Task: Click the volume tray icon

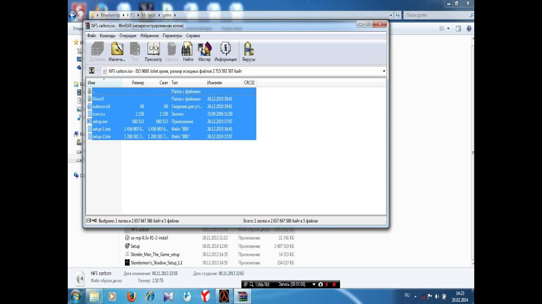Action: [437, 296]
